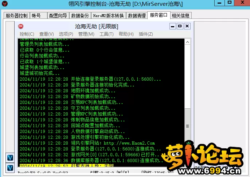
Task: Click the 游戏处理引擎初始化成功 log line
Action: 75,137
